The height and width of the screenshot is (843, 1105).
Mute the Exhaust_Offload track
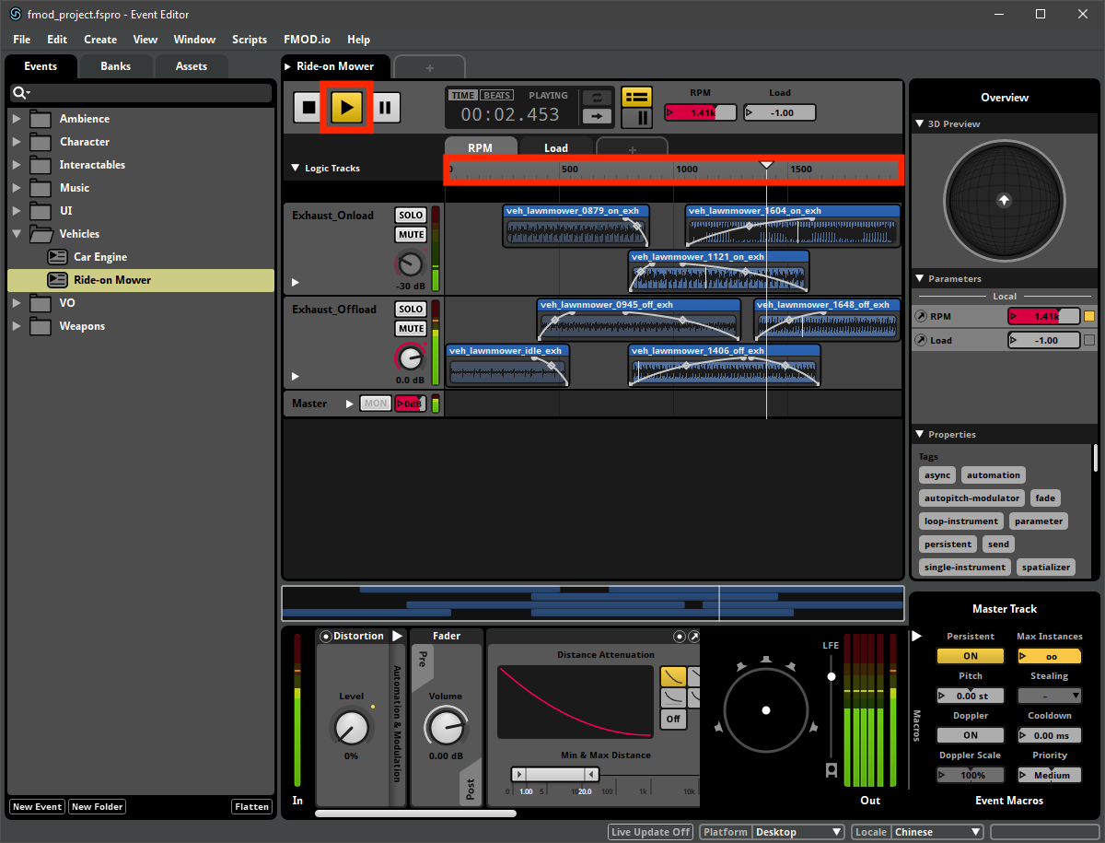pyautogui.click(x=411, y=329)
